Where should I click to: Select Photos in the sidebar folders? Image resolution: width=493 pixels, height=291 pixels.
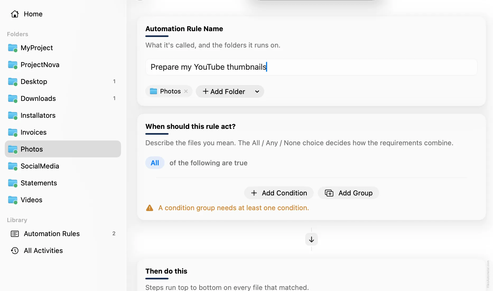pyautogui.click(x=63, y=149)
